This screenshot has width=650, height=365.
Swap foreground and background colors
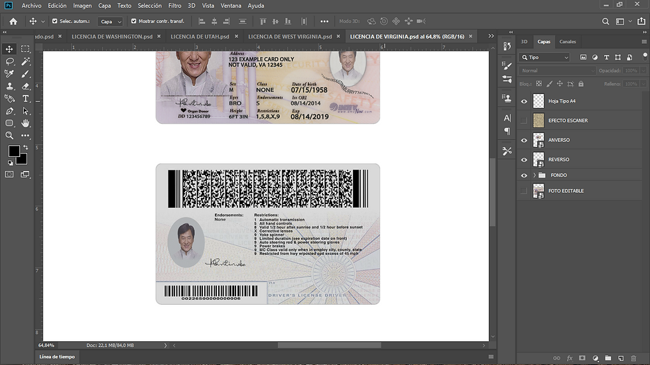coord(26,147)
